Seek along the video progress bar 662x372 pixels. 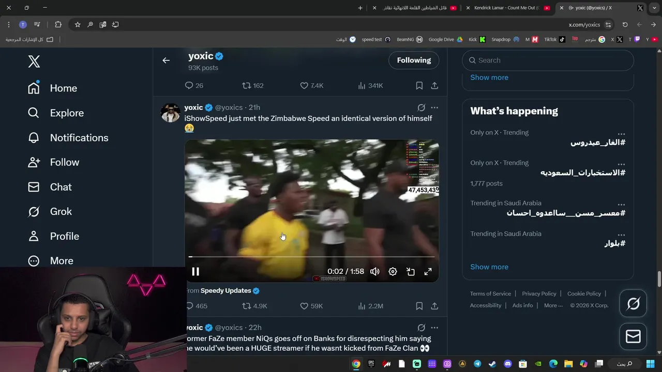click(x=312, y=256)
